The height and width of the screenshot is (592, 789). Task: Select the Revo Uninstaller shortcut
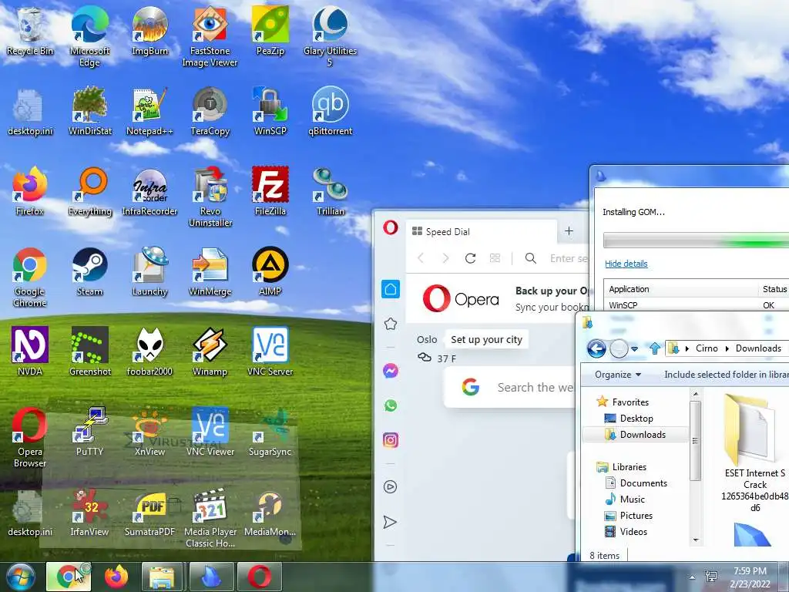[210, 197]
